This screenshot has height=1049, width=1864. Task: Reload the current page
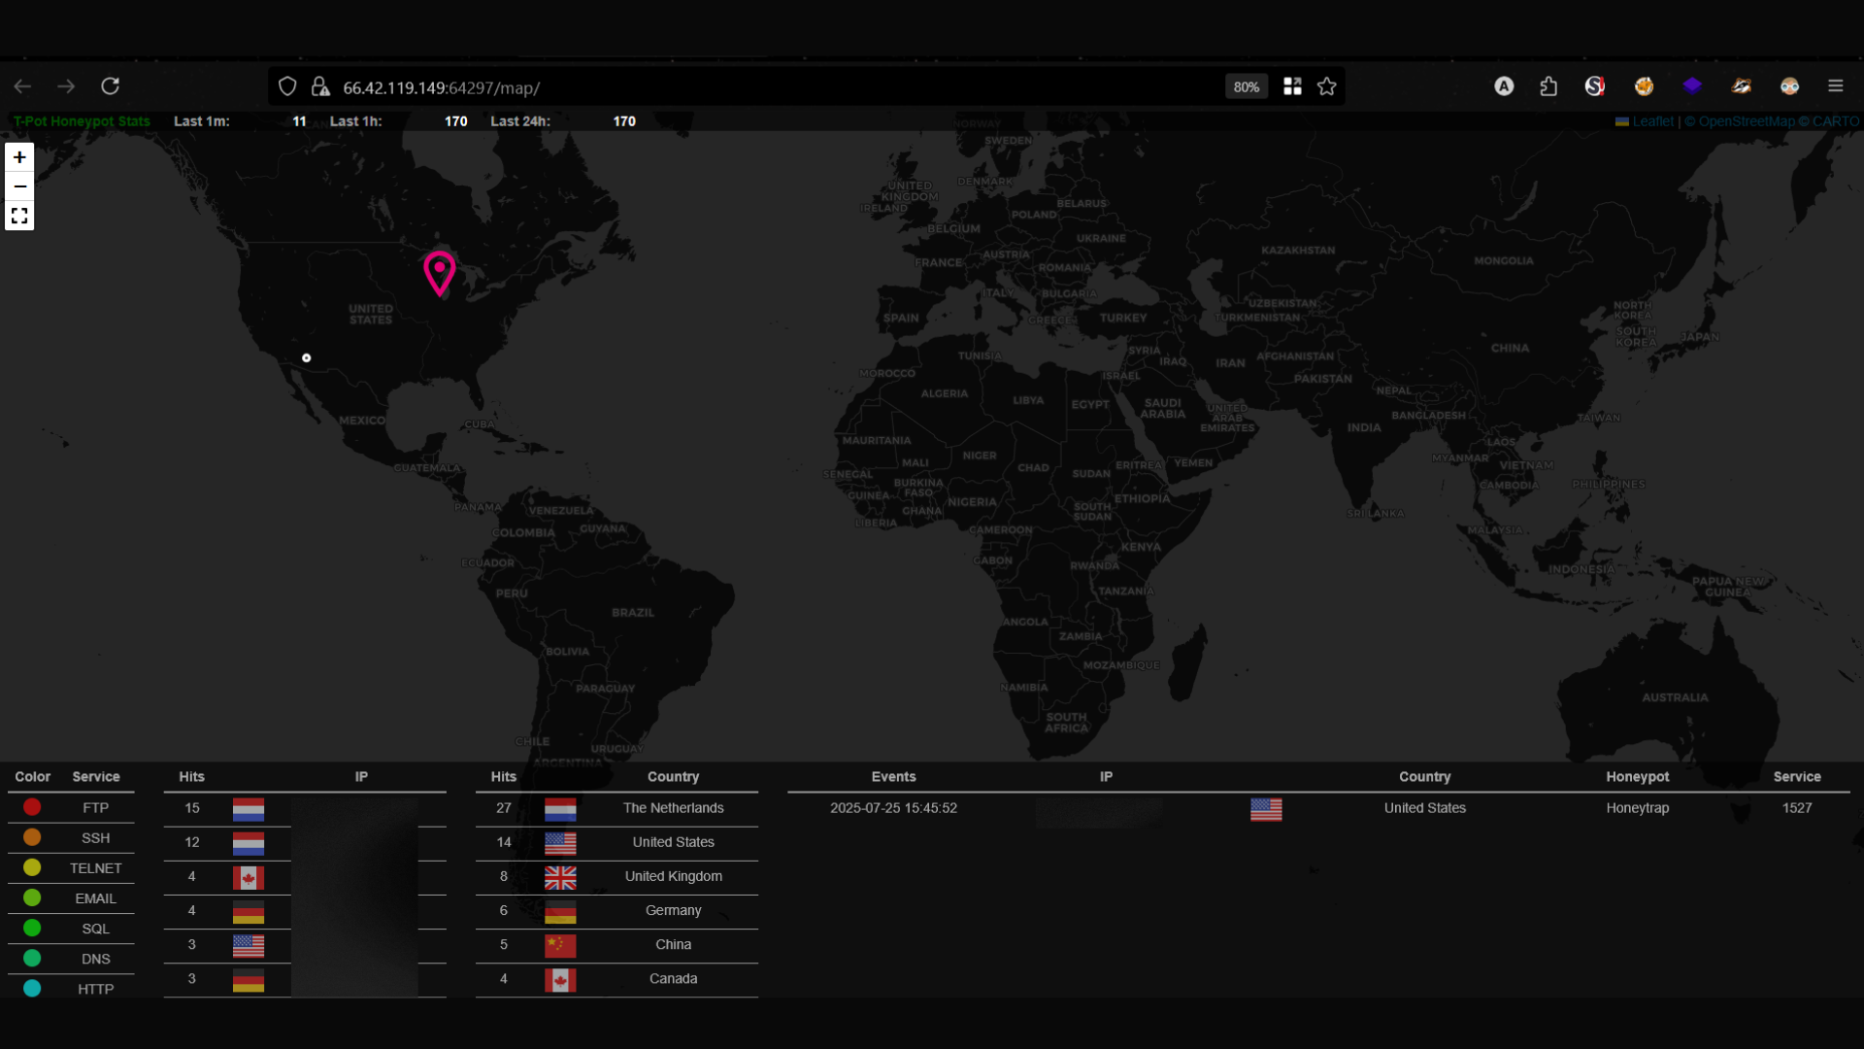point(111,86)
